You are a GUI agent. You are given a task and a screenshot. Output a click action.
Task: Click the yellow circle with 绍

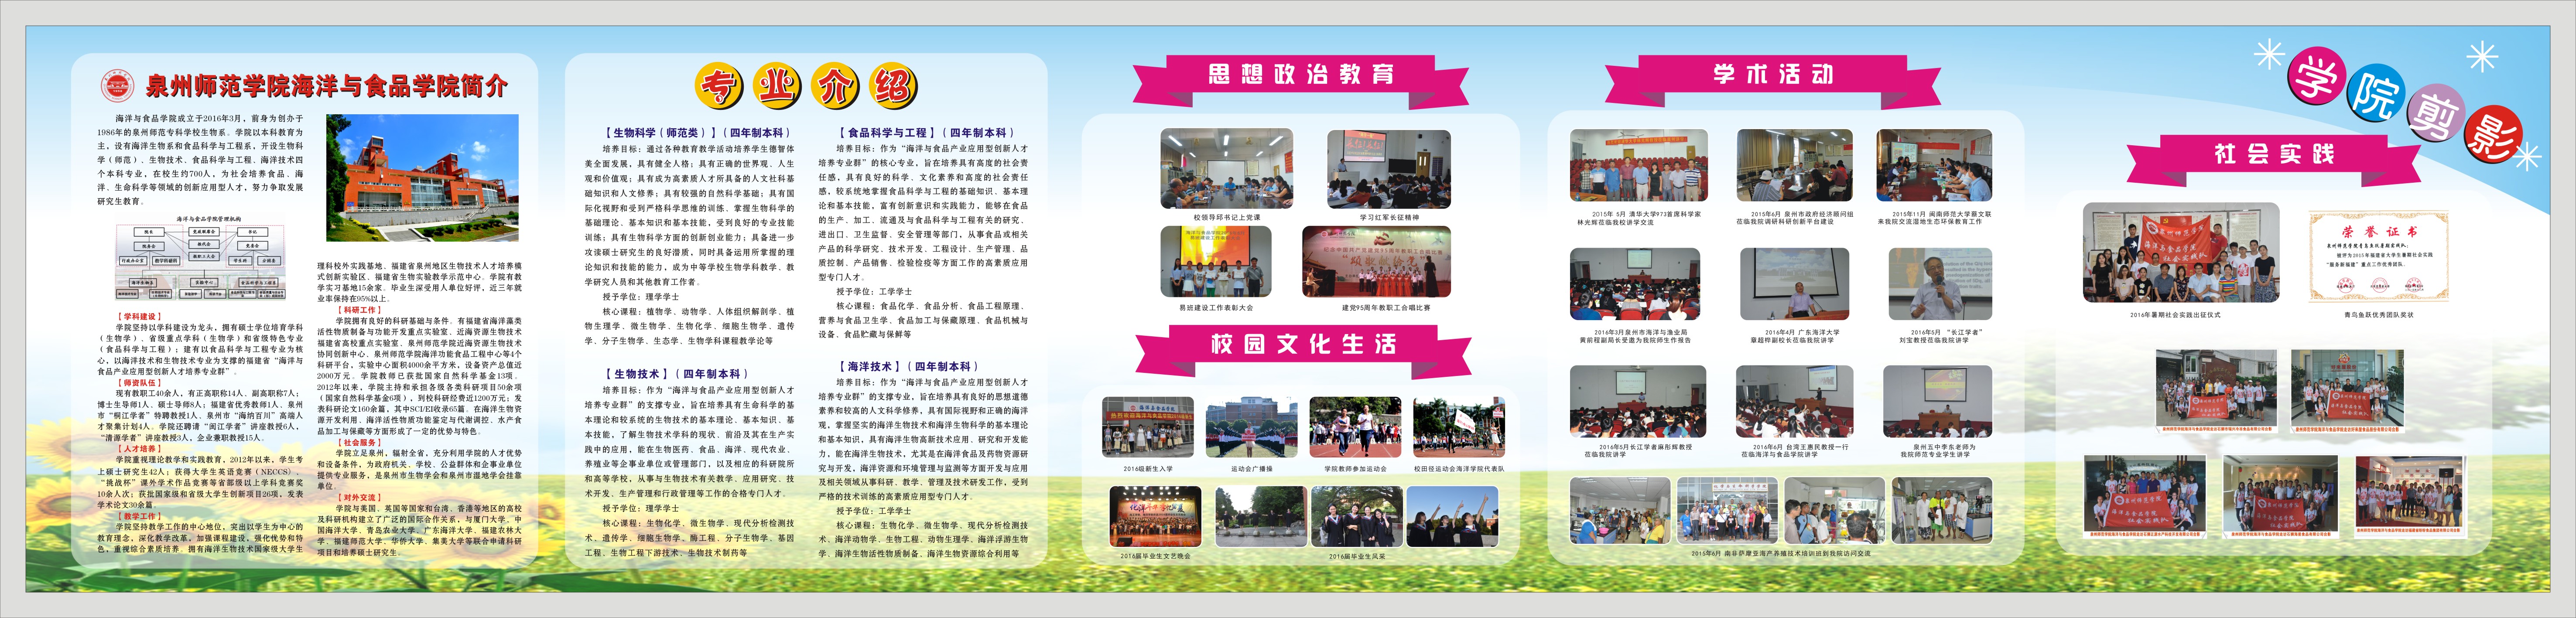pyautogui.click(x=893, y=86)
